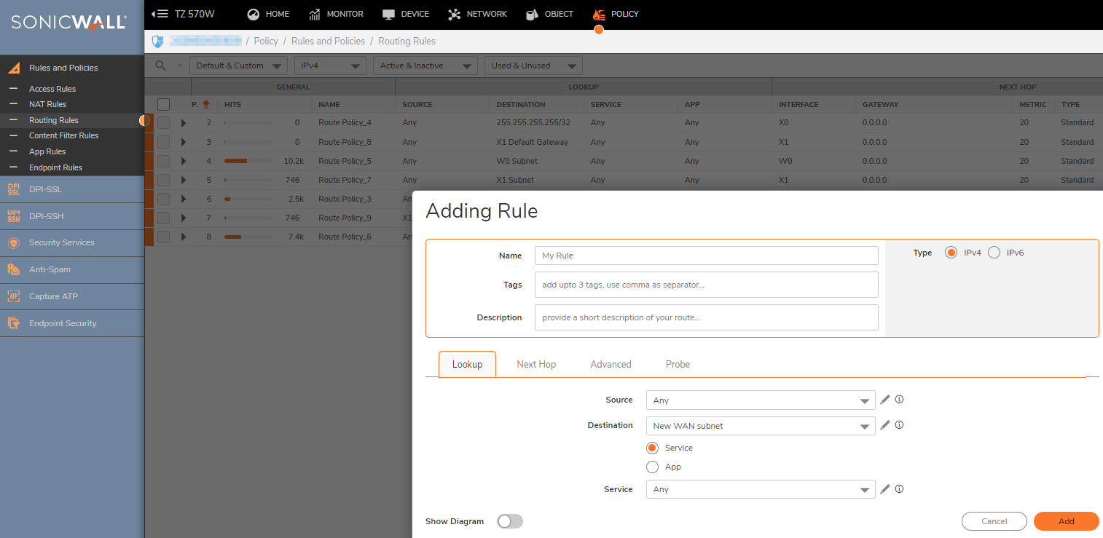The image size is (1103, 538).
Task: Click the DEVICE monitor icon
Action: [388, 15]
